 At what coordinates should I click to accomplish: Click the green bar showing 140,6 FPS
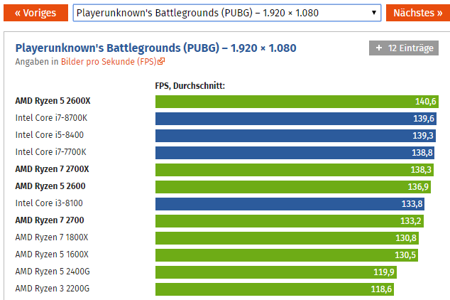[x=297, y=102]
